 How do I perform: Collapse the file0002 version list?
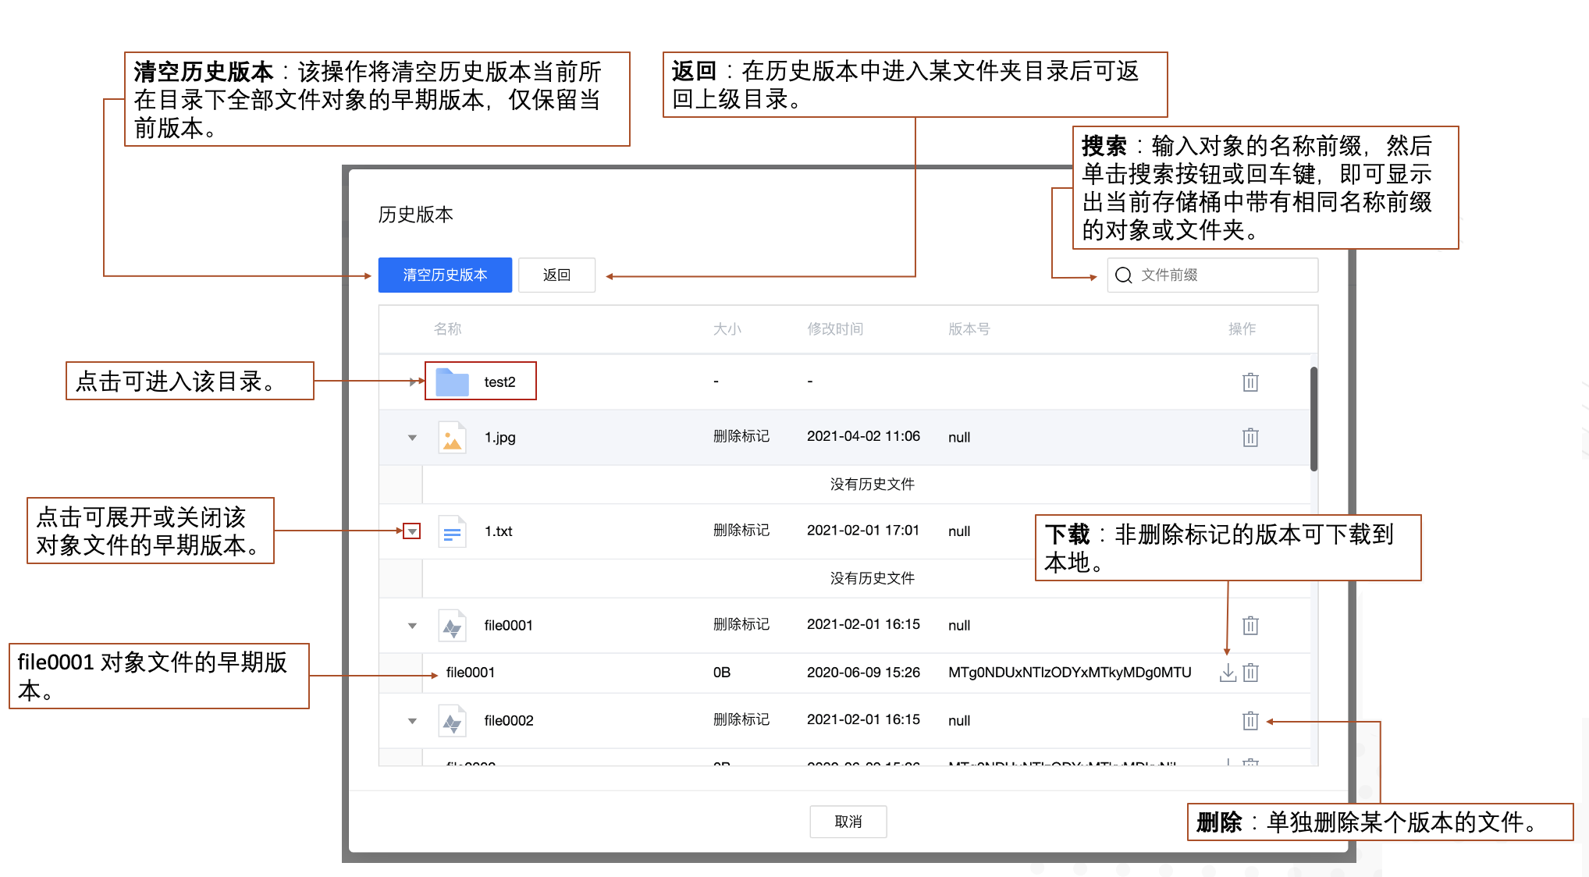tap(412, 721)
